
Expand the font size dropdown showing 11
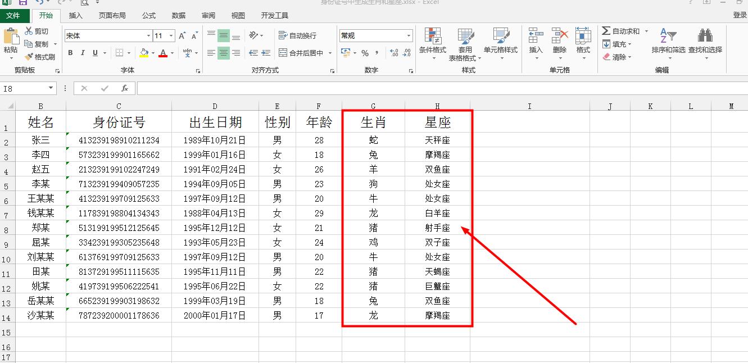pos(170,35)
